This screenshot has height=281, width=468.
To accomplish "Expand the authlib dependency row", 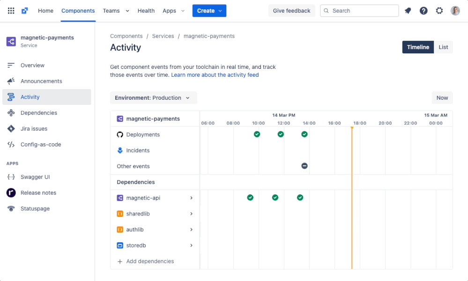I will coord(191,229).
